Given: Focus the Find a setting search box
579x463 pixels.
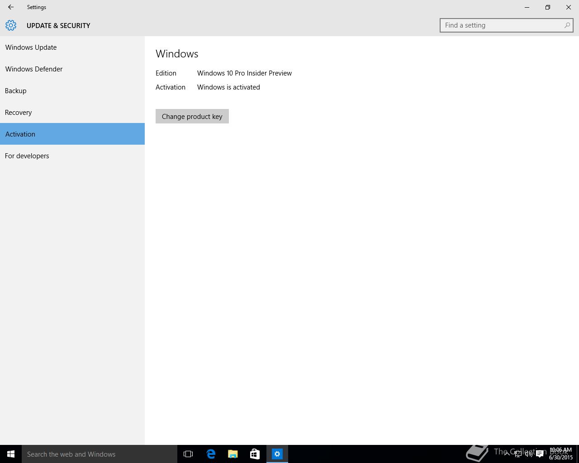Looking at the screenshot, I should click(x=507, y=25).
